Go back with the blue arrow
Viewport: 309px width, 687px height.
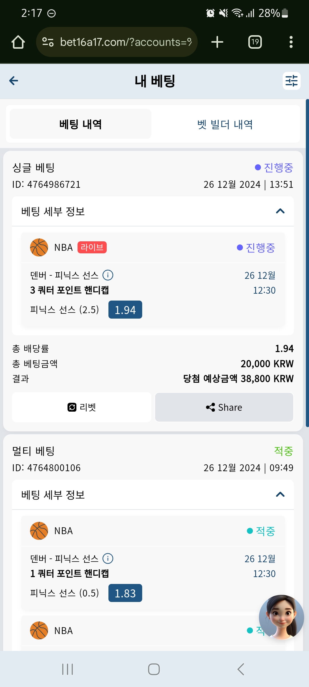(x=14, y=81)
